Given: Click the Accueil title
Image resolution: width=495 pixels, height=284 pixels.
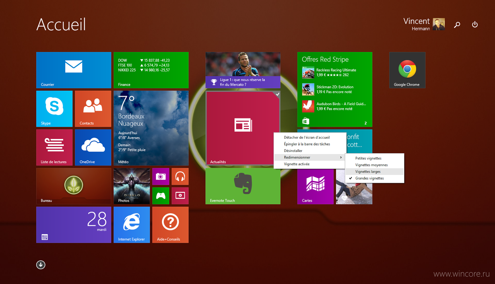Looking at the screenshot, I should pyautogui.click(x=61, y=24).
